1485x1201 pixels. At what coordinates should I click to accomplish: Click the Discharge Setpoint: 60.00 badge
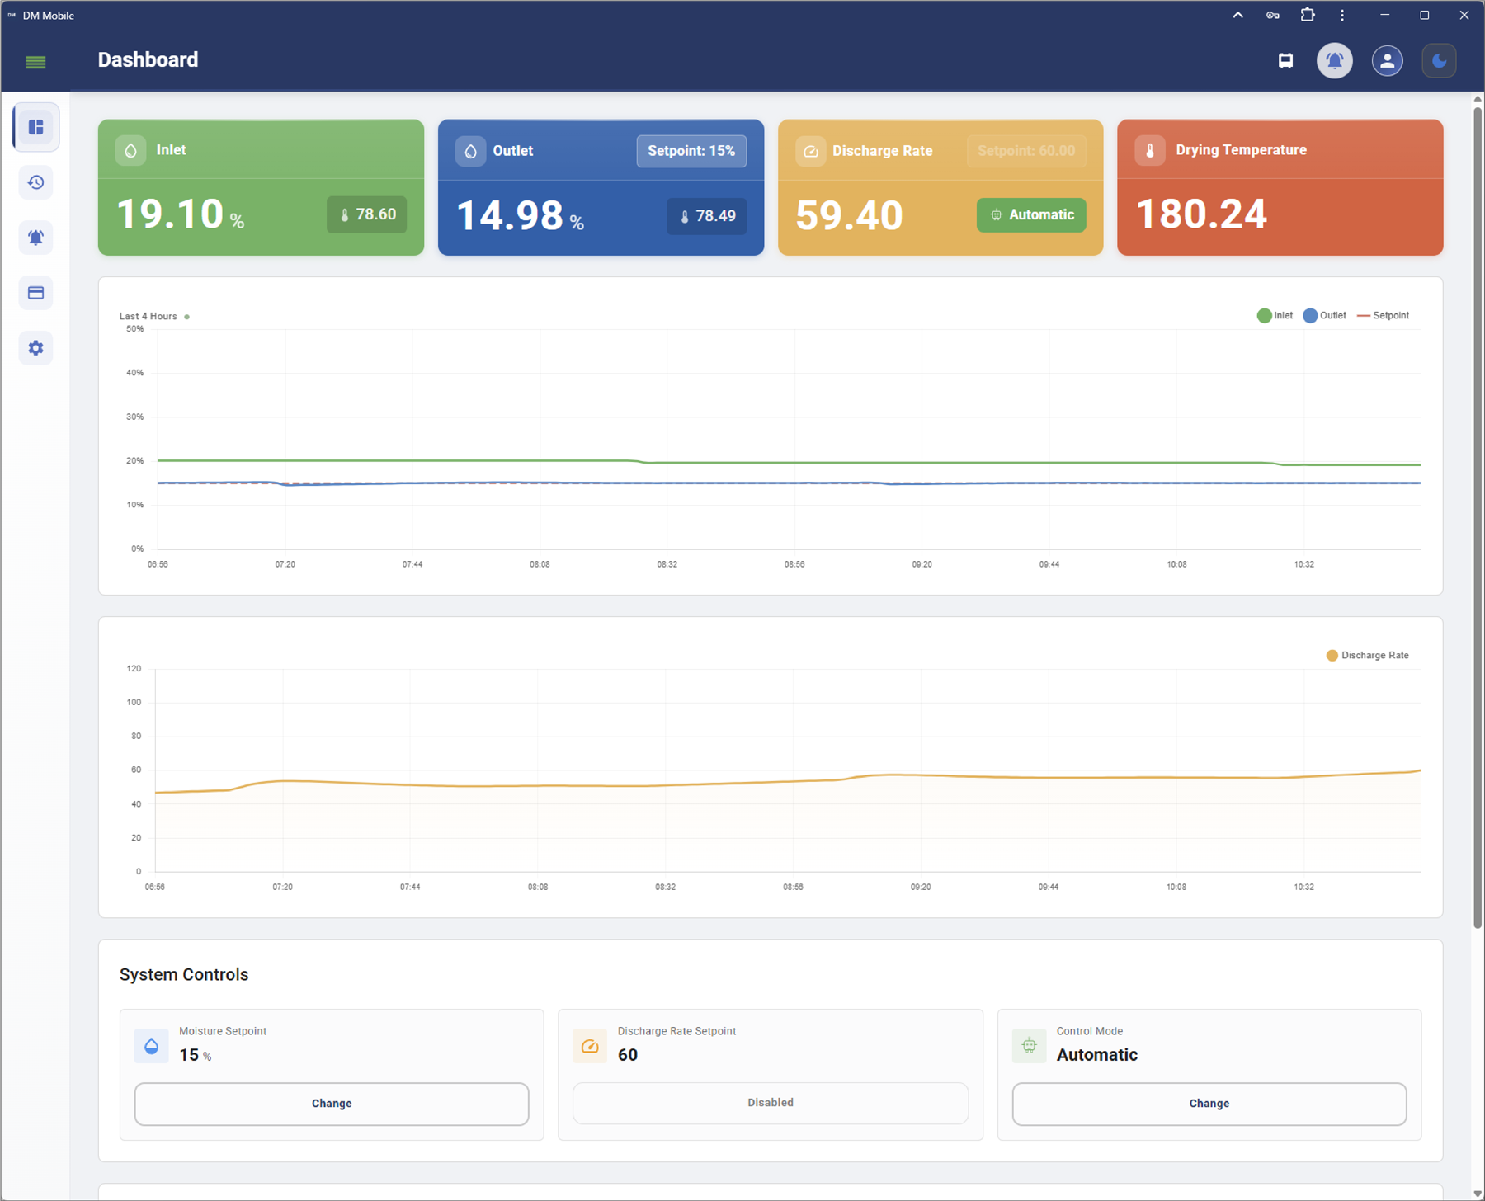[1025, 151]
